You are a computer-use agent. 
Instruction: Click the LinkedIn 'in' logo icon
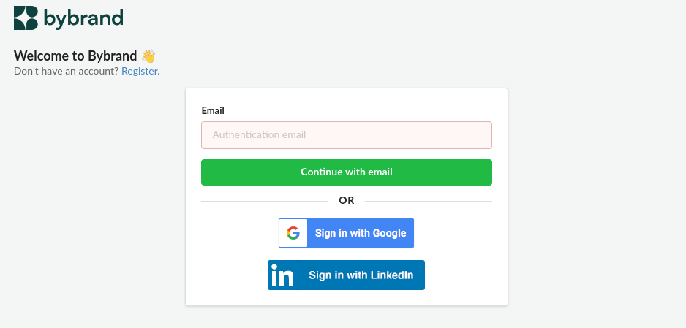(x=282, y=275)
